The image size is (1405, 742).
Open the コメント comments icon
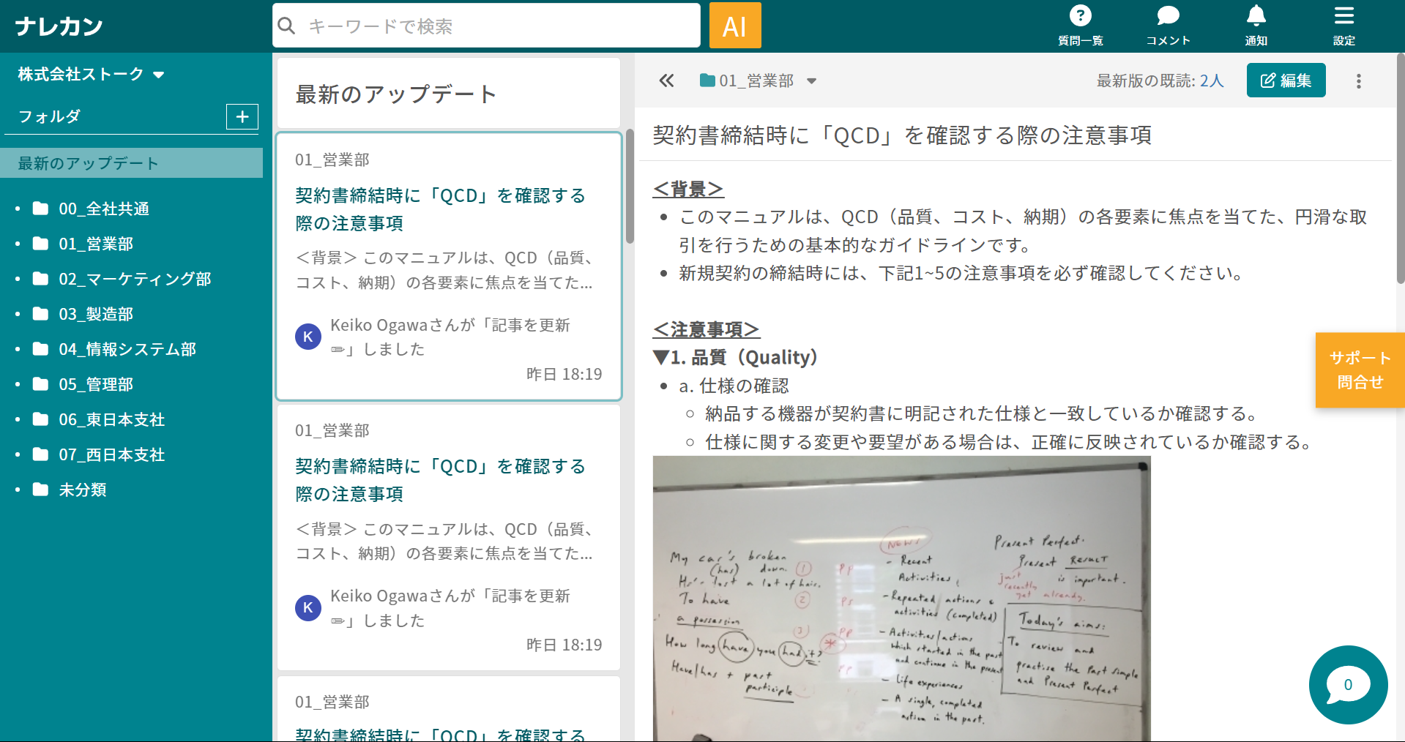coord(1168,25)
